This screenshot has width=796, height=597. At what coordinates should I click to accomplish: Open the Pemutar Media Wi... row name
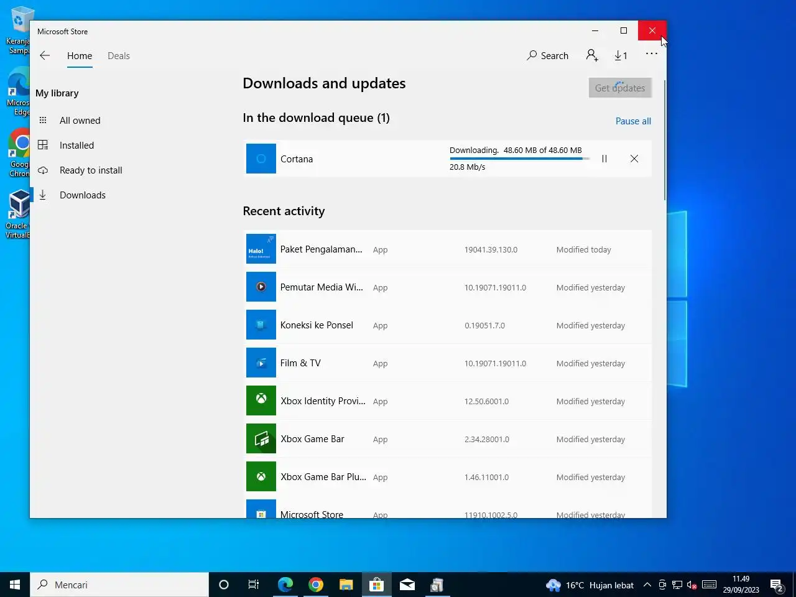[x=322, y=287]
